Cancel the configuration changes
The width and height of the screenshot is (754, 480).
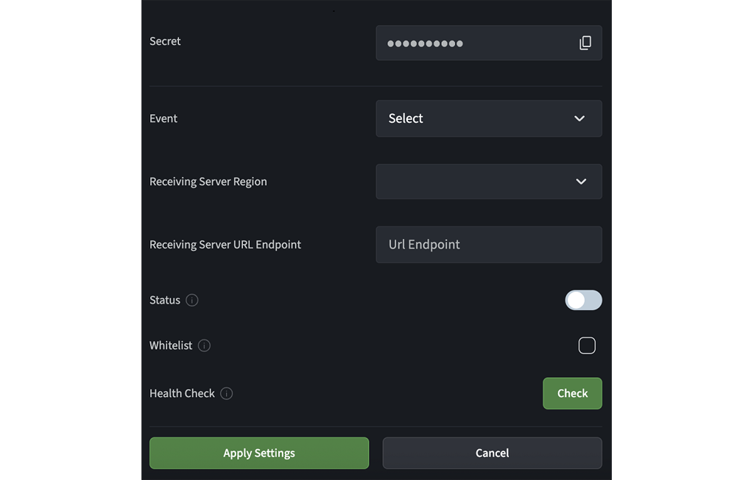[x=492, y=453]
